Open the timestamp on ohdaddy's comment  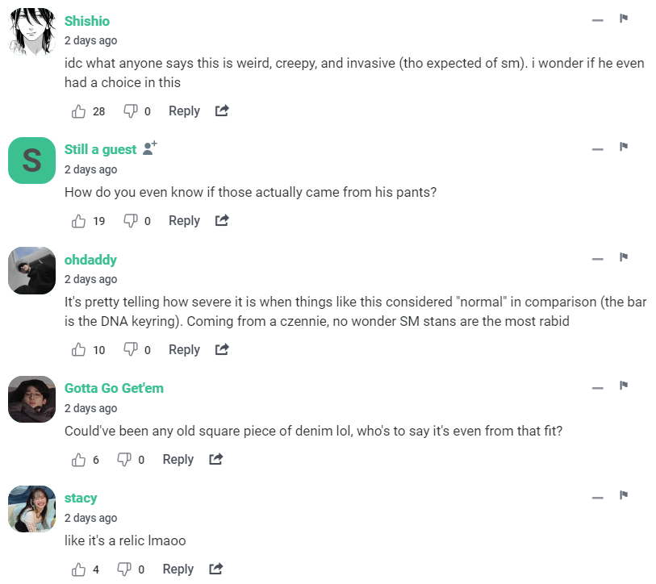(90, 279)
